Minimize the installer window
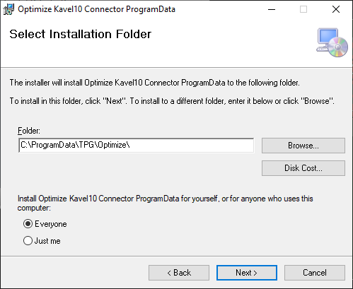Image resolution: width=353 pixels, height=289 pixels. [272, 9]
